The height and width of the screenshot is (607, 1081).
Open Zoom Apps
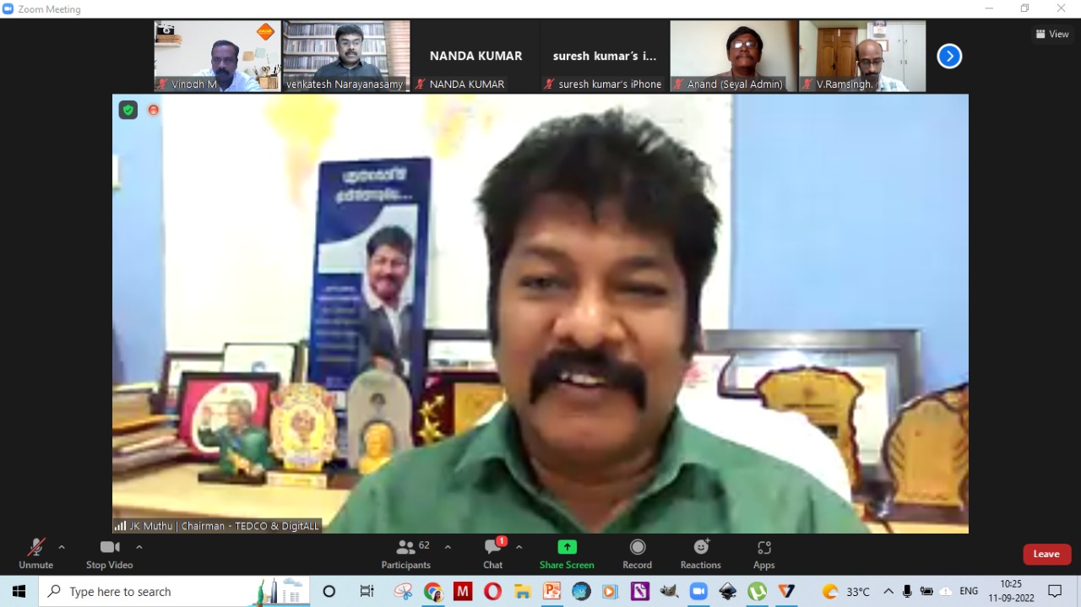click(x=763, y=554)
